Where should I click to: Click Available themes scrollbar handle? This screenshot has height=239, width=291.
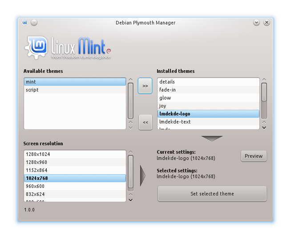click(131, 101)
